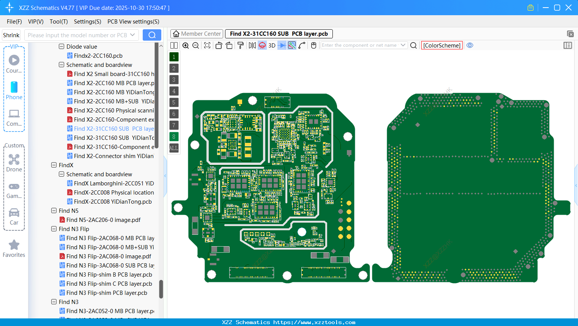The image size is (578, 326).
Task: Select the split screen view icon
Action: (x=174, y=45)
